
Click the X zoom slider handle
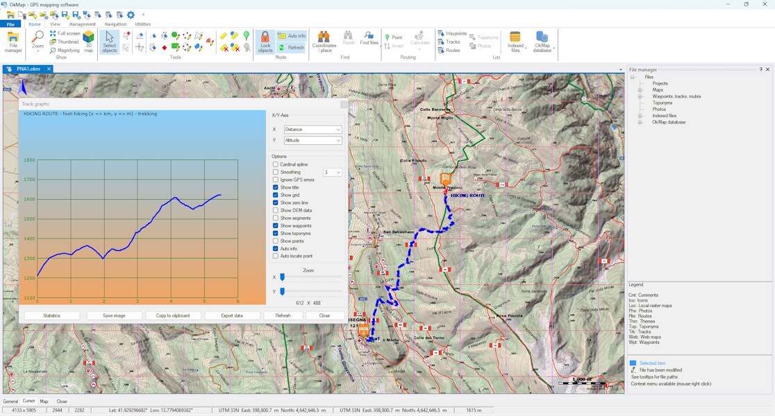pyautogui.click(x=282, y=277)
